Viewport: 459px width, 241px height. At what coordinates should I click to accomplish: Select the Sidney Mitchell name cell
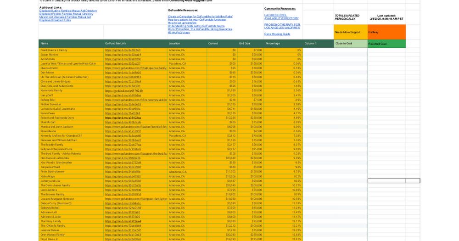point(71,208)
